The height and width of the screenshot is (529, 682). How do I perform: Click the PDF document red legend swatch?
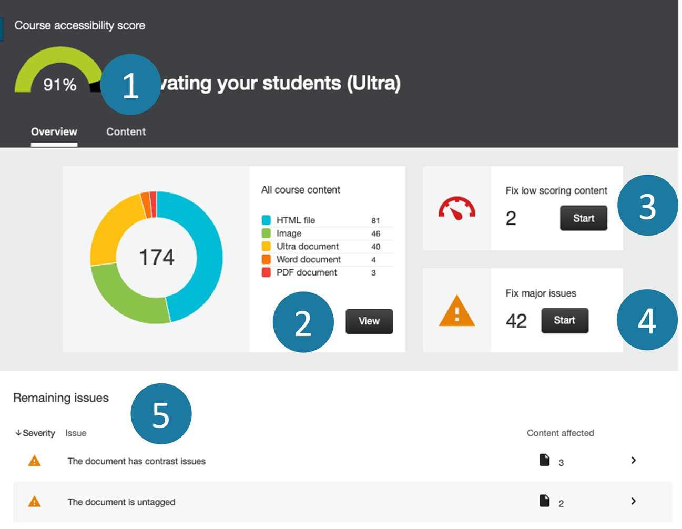pos(266,273)
